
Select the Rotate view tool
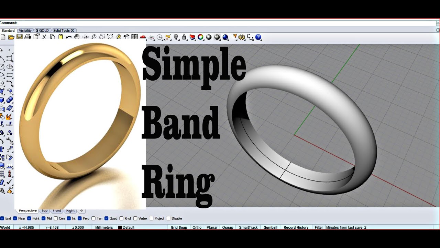click(85, 37)
